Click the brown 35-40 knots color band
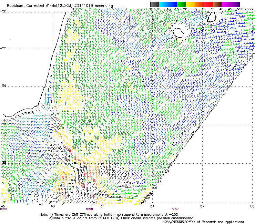 (x=217, y=4)
